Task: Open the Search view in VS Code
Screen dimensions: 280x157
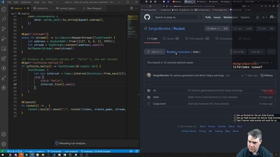Action: 3,19
